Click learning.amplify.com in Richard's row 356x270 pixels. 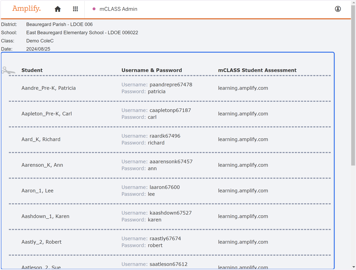pos(243,139)
